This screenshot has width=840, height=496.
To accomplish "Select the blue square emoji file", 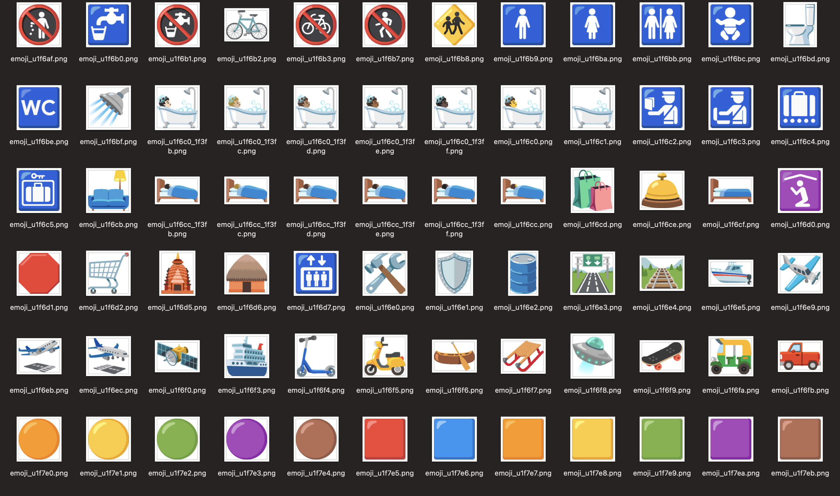I will [454, 439].
